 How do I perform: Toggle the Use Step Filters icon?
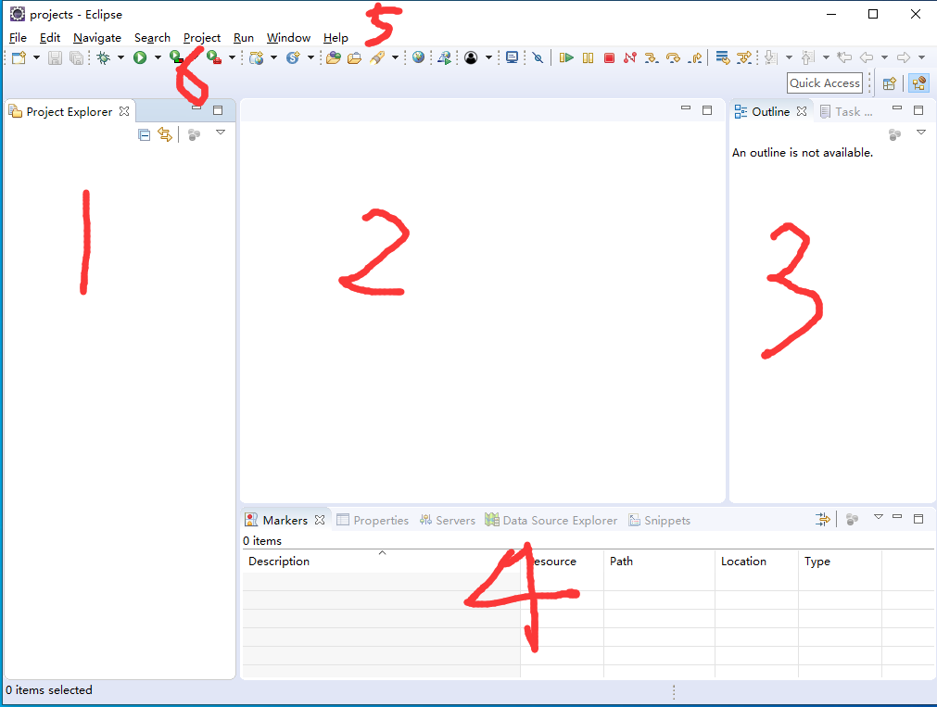coord(744,57)
